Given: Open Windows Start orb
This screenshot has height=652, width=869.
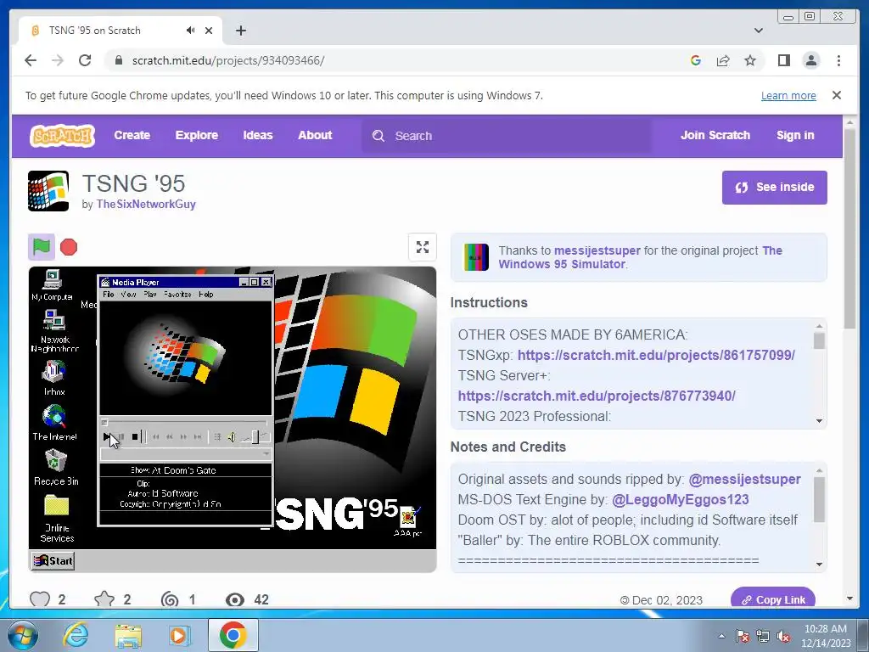Looking at the screenshot, I should 22,635.
